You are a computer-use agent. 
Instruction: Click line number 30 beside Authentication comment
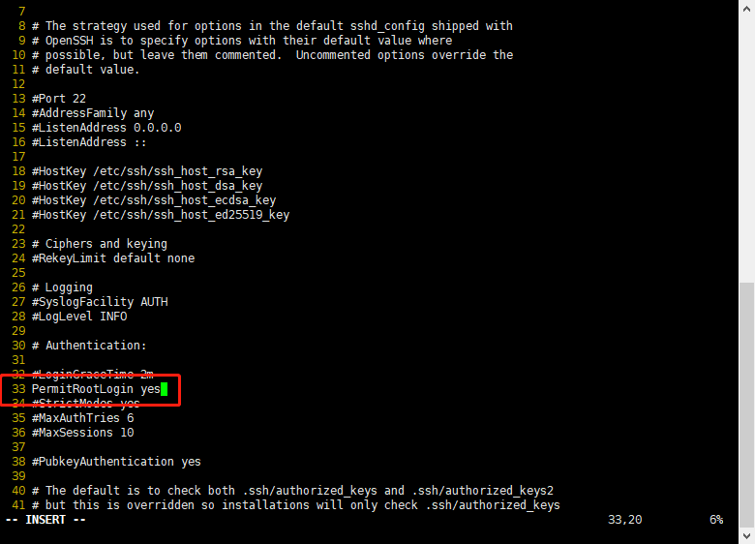click(x=18, y=346)
